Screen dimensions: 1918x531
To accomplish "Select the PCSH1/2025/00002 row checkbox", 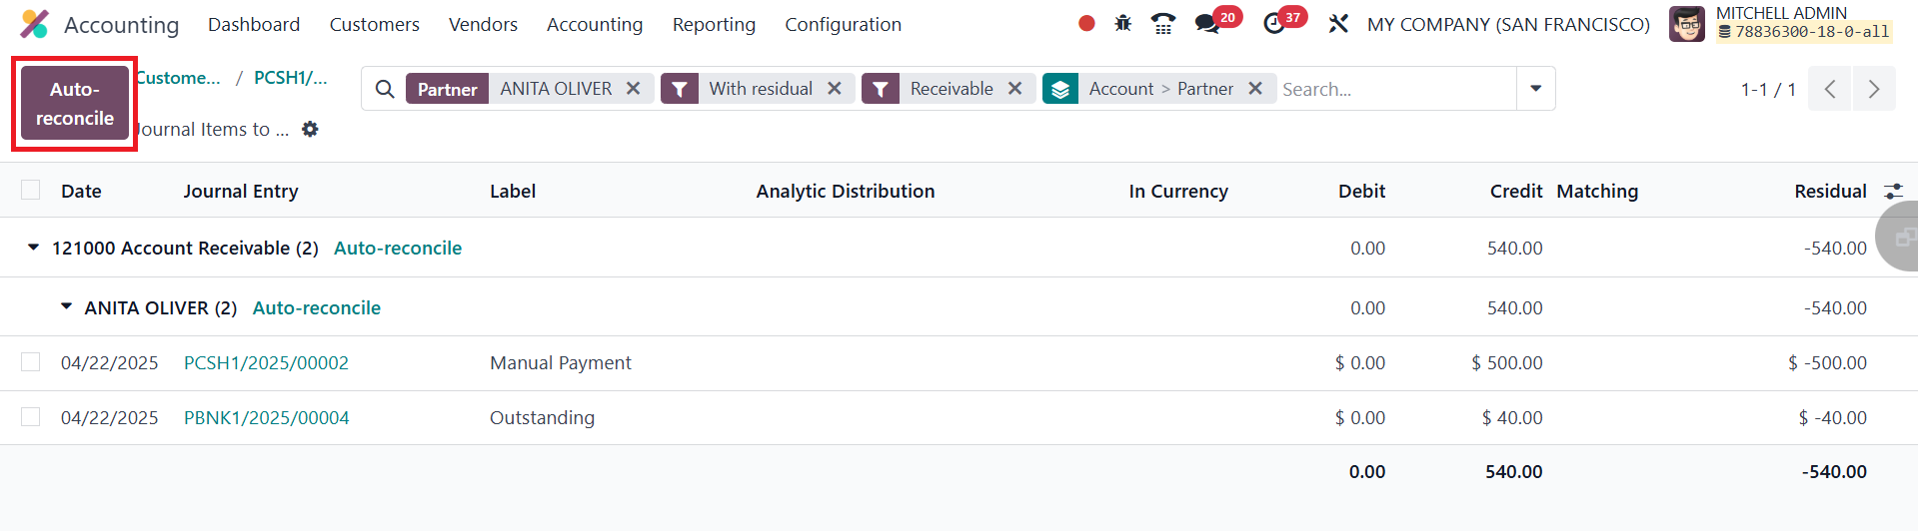I will pos(31,362).
